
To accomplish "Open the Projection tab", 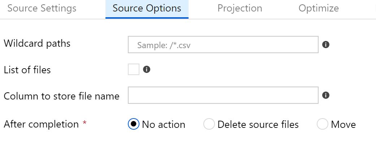I will coord(240,8).
